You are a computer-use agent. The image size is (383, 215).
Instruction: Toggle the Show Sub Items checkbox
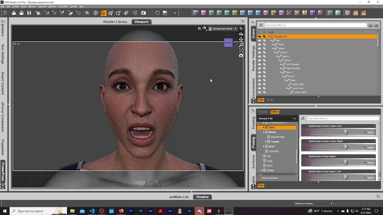click(x=259, y=178)
